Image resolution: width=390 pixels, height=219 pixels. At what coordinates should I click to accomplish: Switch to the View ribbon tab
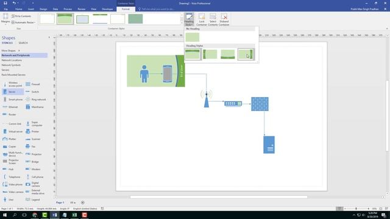pos(93,9)
